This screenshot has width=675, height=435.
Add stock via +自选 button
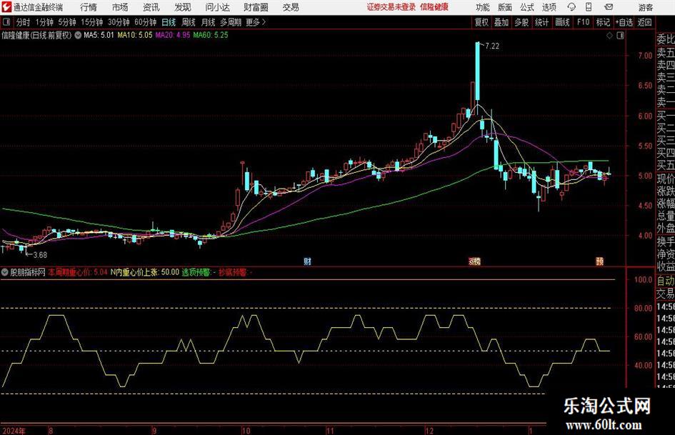coord(624,22)
